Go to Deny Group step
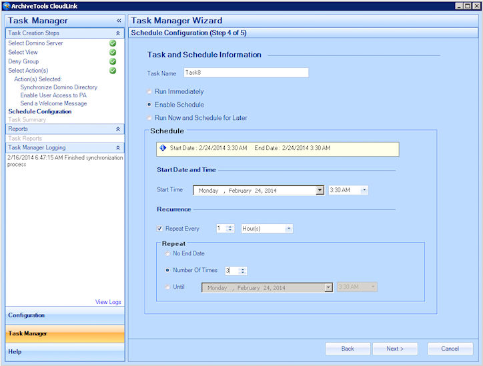Screen dimensions: 483x366 tap(23, 61)
